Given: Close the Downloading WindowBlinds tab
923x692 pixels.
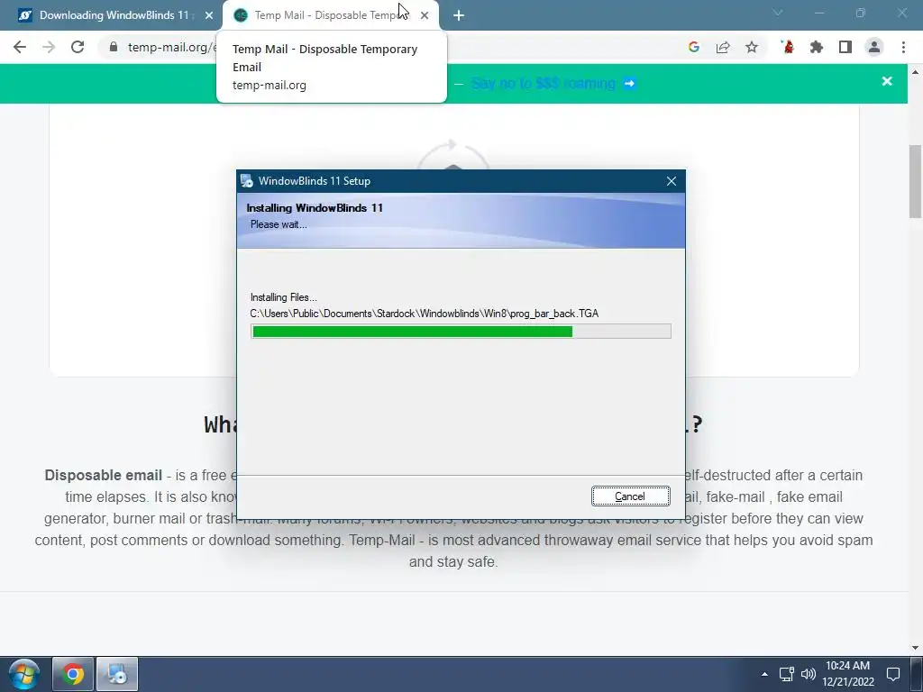Looking at the screenshot, I should point(209,15).
